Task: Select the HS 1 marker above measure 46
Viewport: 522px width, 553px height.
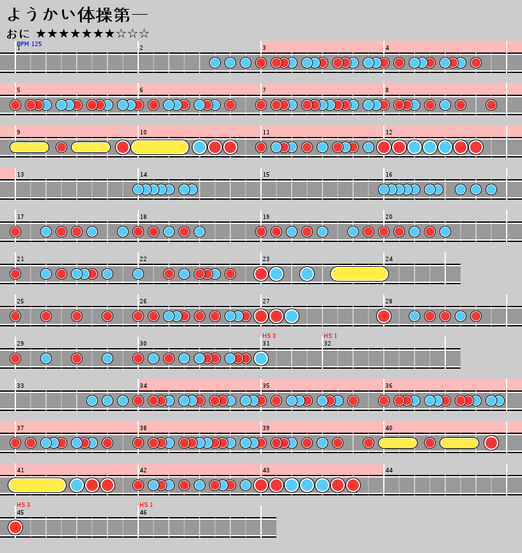Action: point(146,505)
